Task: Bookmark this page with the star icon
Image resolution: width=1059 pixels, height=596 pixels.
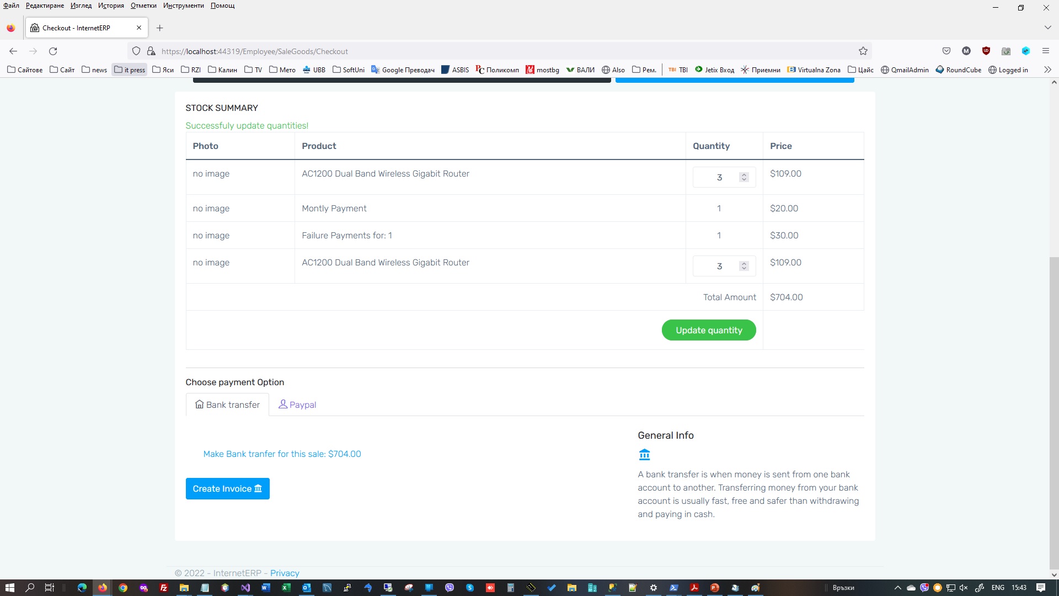Action: pos(863,51)
